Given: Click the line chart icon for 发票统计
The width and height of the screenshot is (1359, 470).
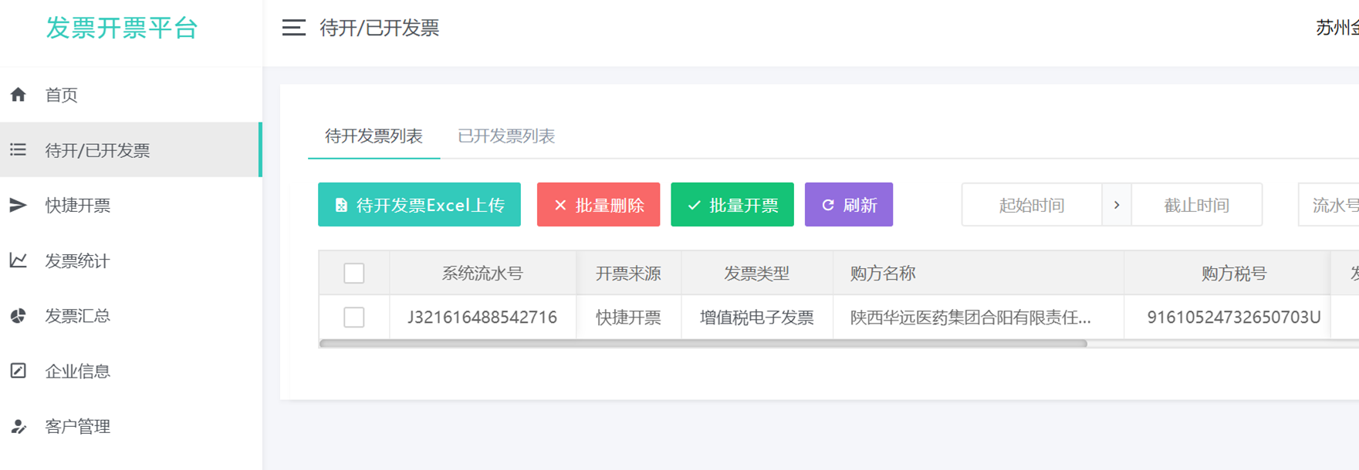Looking at the screenshot, I should coord(19,260).
